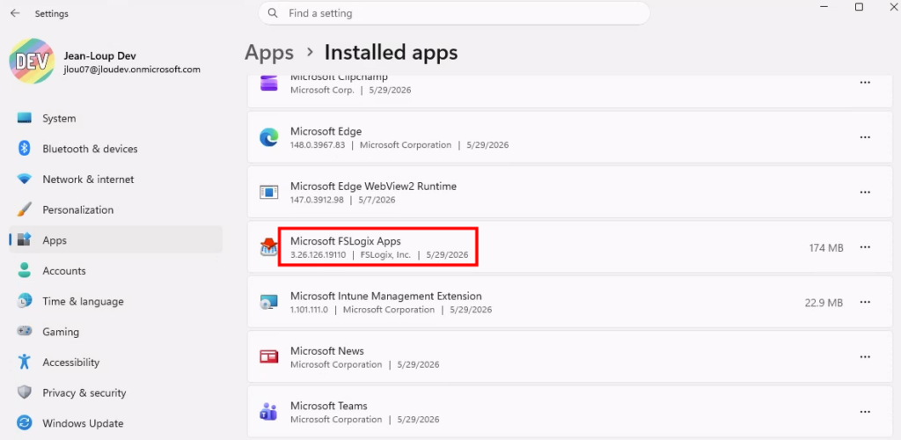This screenshot has width=901, height=440.
Task: Click the jlou07@jloudev.onmicrosoft.com account email
Action: coord(132,70)
